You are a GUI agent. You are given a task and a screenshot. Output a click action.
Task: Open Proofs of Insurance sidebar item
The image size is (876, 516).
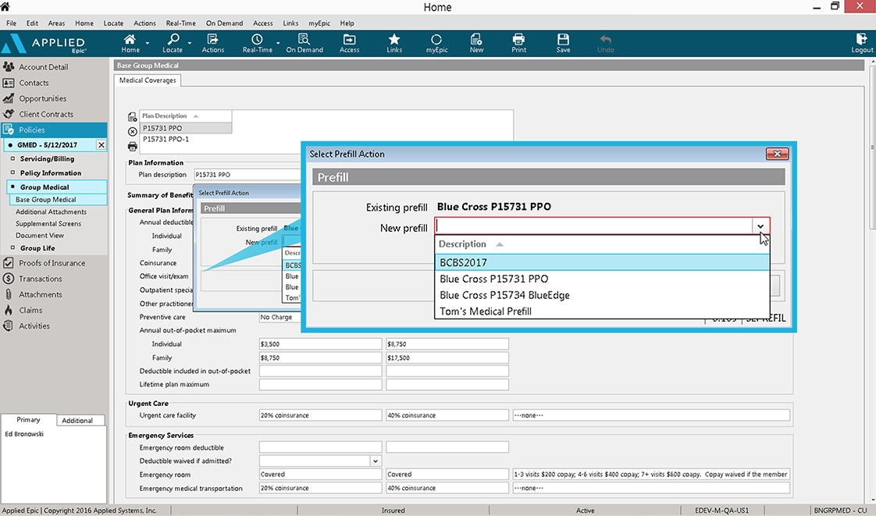52,263
